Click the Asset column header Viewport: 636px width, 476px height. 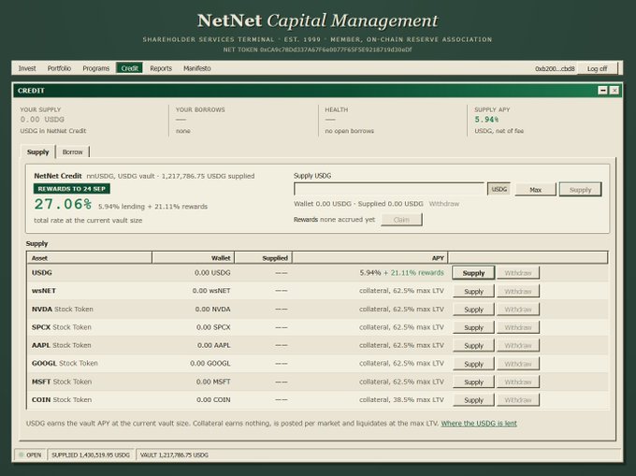pyautogui.click(x=89, y=258)
